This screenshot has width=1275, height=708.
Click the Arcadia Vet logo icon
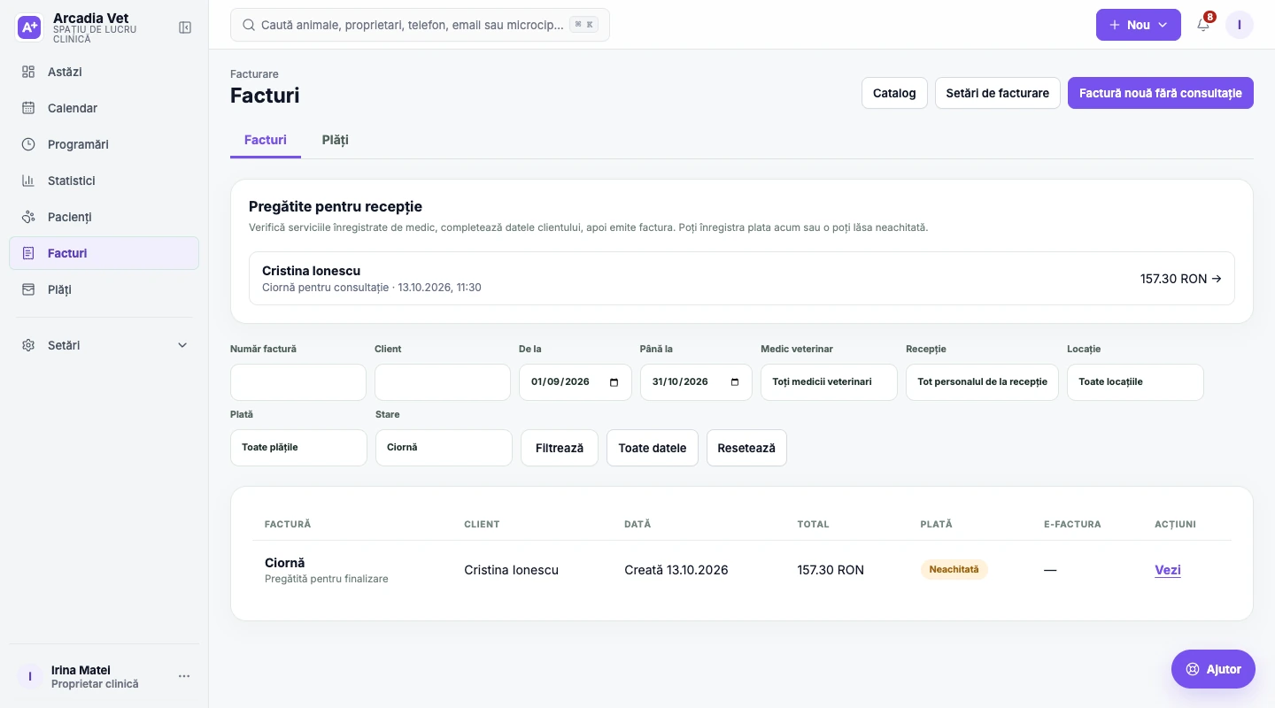pyautogui.click(x=29, y=27)
